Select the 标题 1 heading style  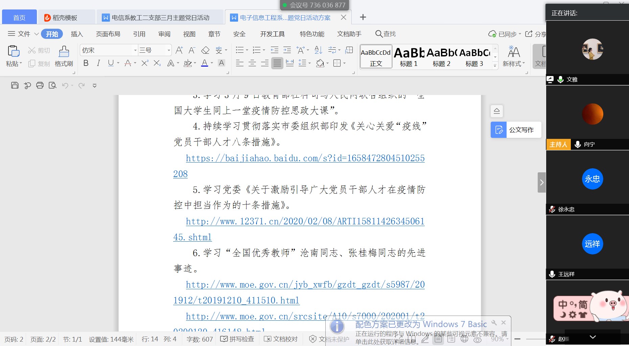coord(409,57)
